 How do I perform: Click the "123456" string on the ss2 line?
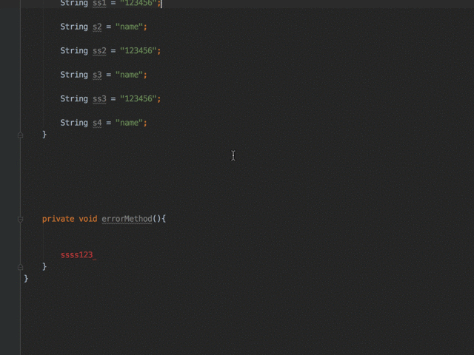tap(138, 51)
